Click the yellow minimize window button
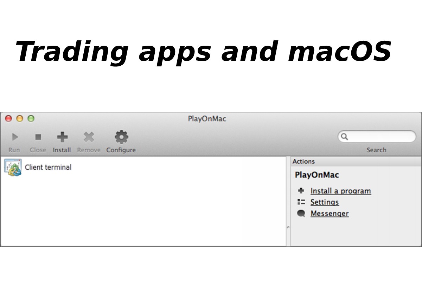The image size is (422, 281). click(20, 119)
